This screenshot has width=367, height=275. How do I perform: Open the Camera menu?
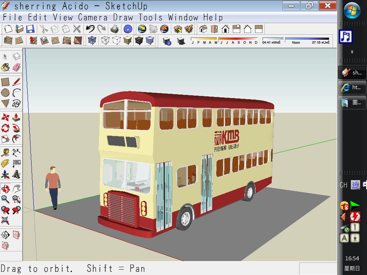93,17
